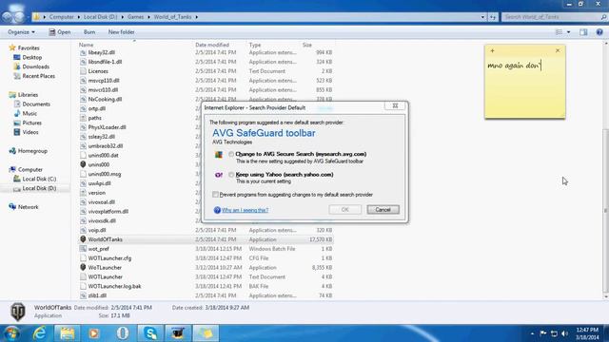Delete the sticky note with X
The width and height of the screenshot is (609, 342).
tap(558, 50)
